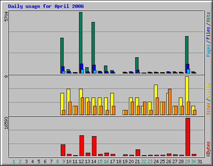
Task: Click the cyan "Pages" legend label
Action: (x=208, y=51)
